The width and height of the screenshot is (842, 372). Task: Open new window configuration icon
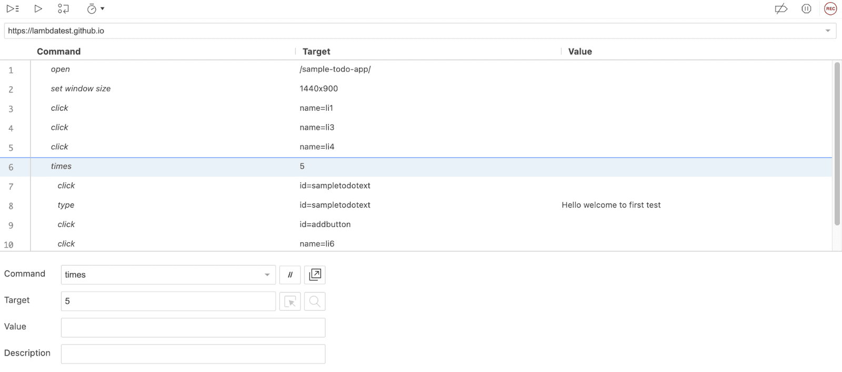(315, 275)
